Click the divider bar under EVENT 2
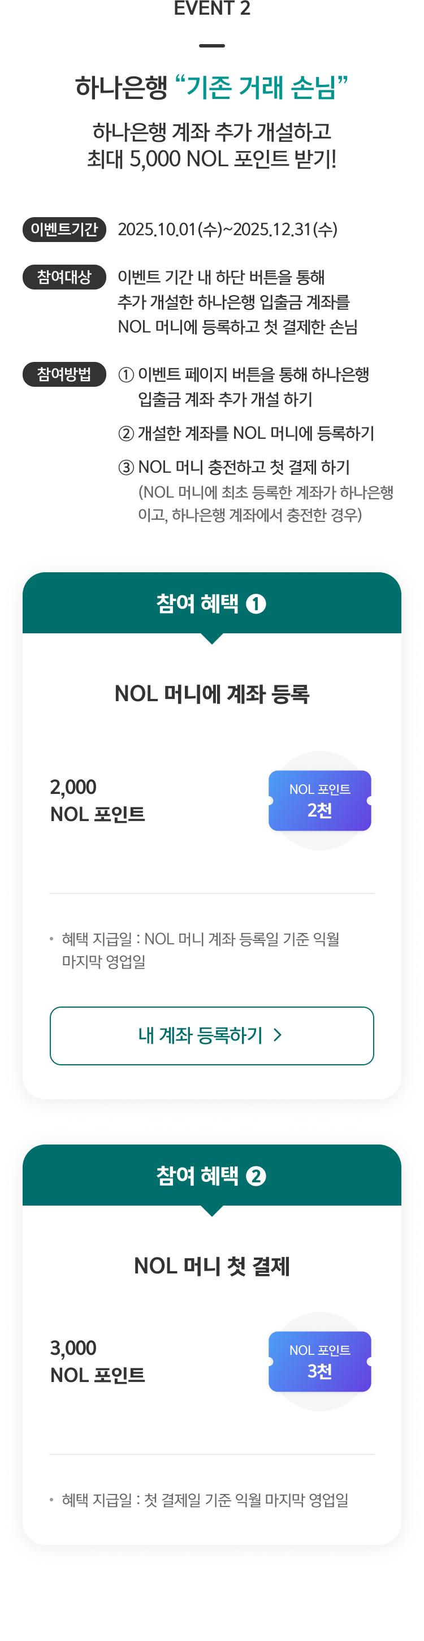 point(212,45)
